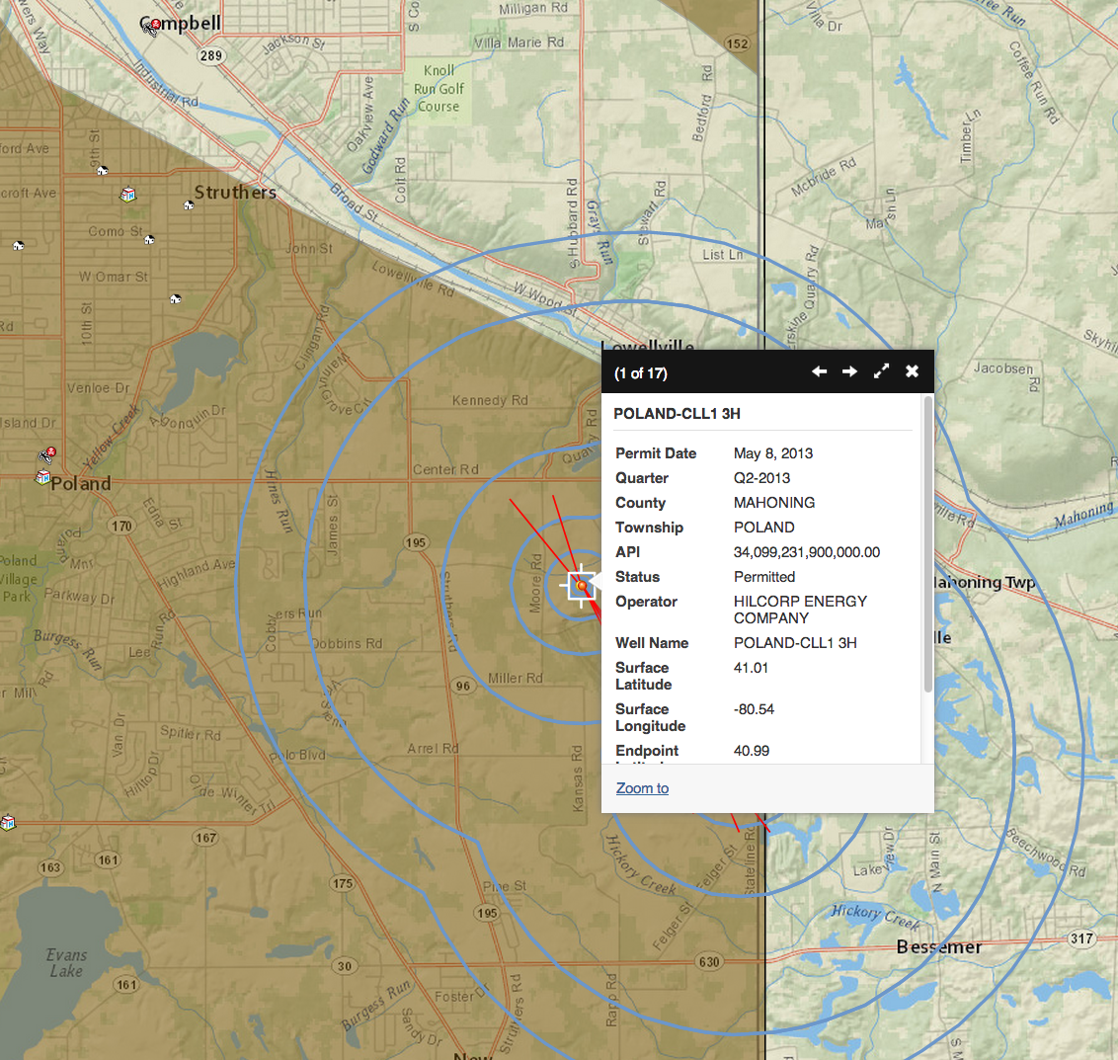Close the POLAND-CLL1 3H popup

pos(912,371)
